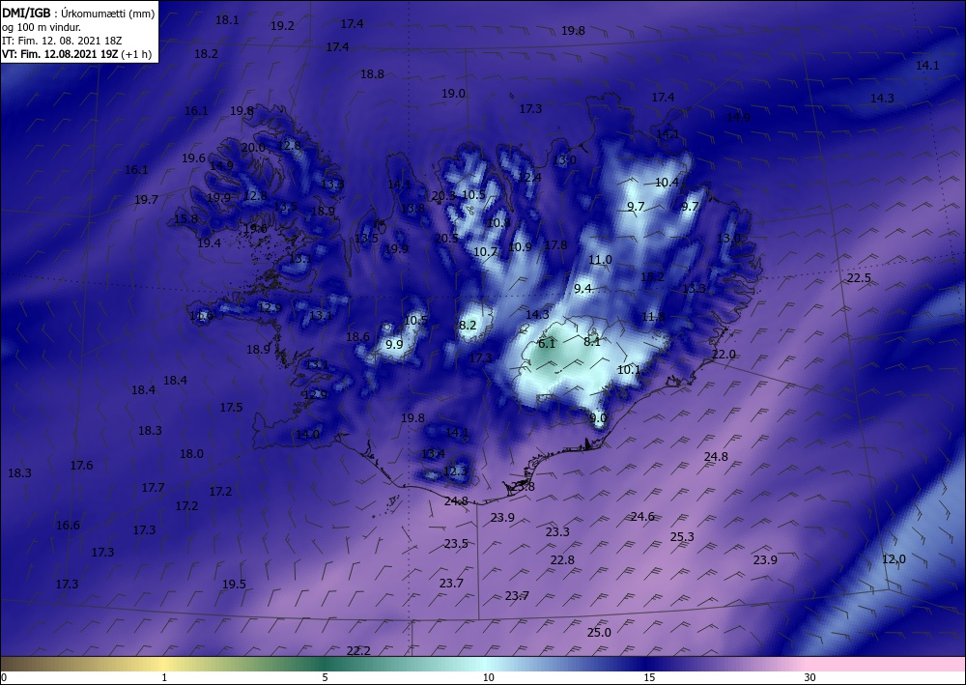The width and height of the screenshot is (966, 685).
Task: Select the 22.2 value at the bottom
Action: (358, 650)
